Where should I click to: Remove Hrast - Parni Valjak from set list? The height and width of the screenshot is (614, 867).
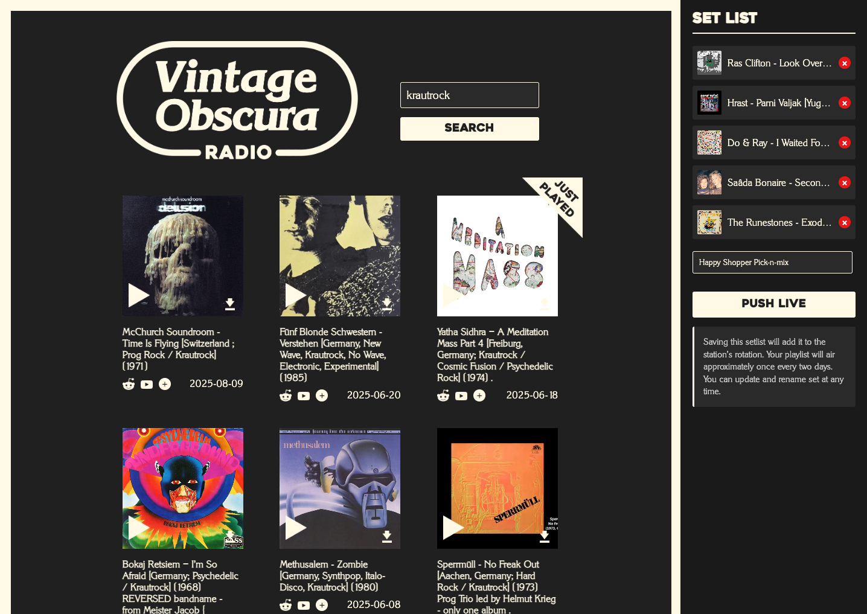(x=845, y=103)
